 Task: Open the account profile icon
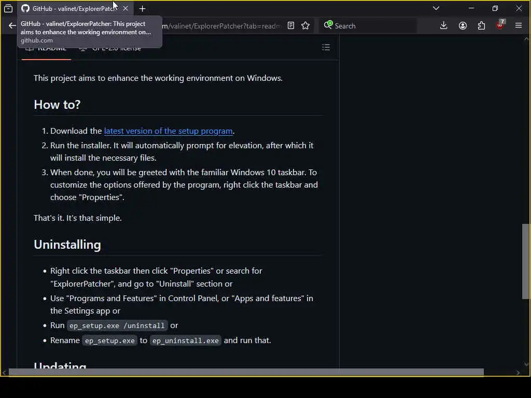(463, 26)
